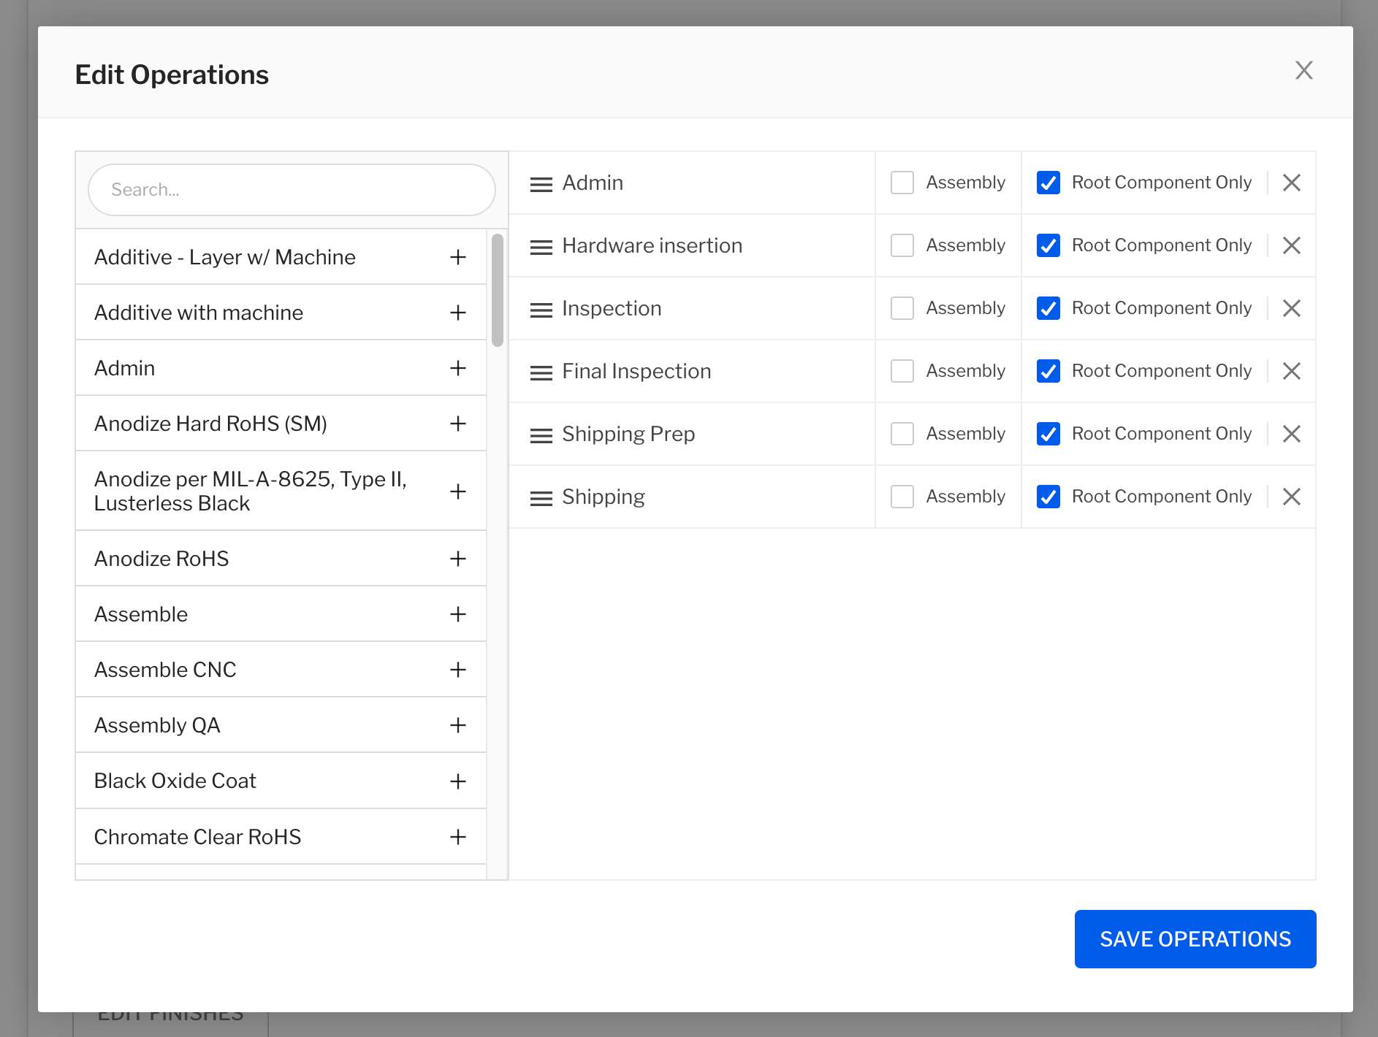
Task: Select the drag handle next to Inspection
Action: point(541,308)
